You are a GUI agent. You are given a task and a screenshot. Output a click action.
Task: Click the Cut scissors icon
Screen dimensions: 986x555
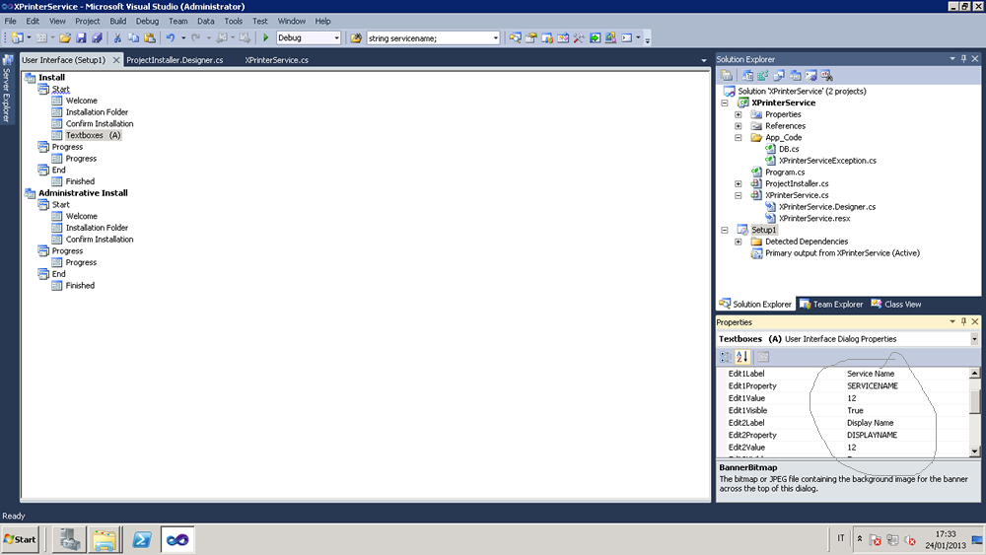click(117, 37)
